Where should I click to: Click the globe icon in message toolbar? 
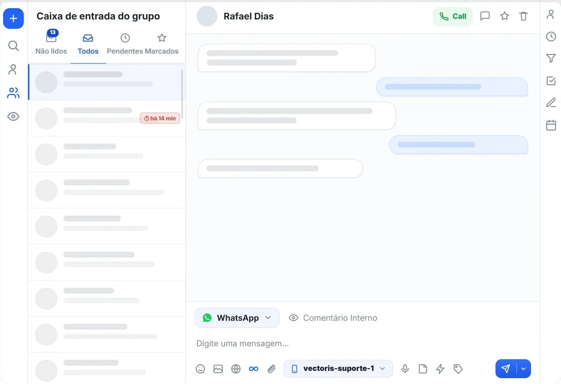pos(236,369)
